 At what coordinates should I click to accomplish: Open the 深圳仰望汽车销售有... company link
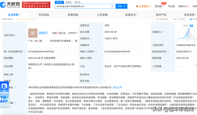click(62, 41)
